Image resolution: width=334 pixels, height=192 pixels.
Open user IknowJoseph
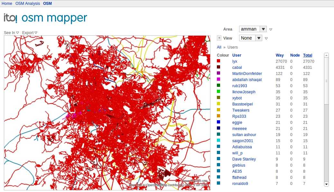click(x=244, y=92)
